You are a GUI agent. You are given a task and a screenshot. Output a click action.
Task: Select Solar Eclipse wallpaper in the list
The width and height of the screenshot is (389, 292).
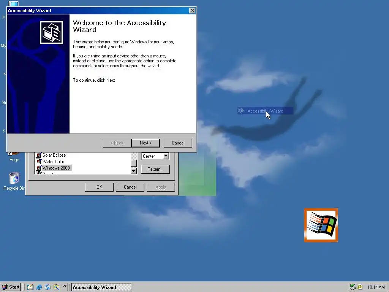click(54, 155)
